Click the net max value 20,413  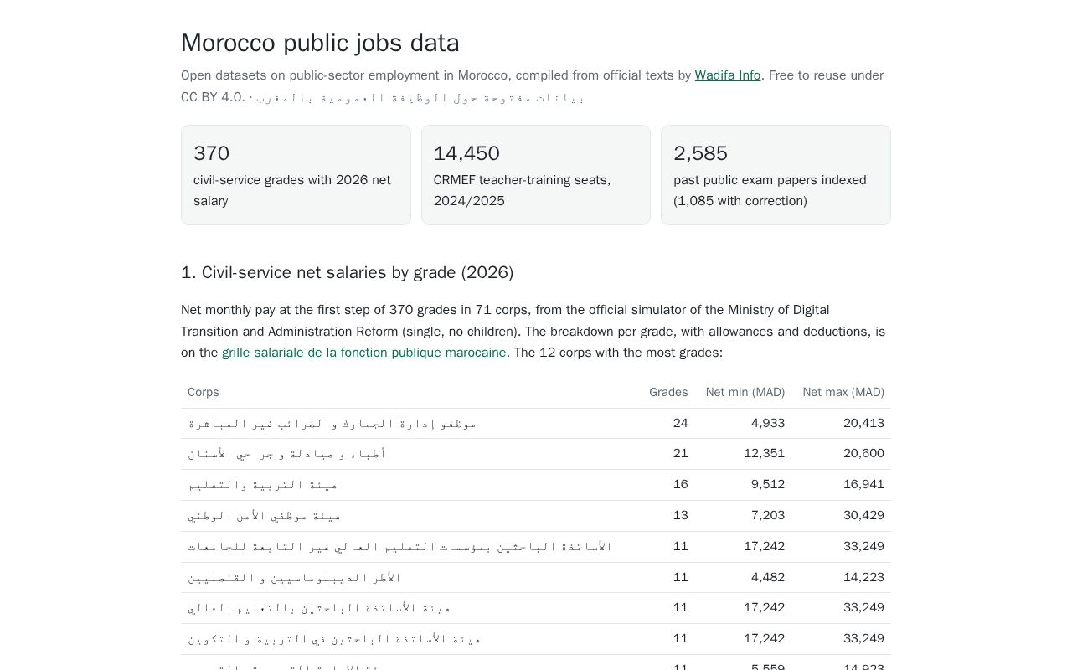(863, 423)
